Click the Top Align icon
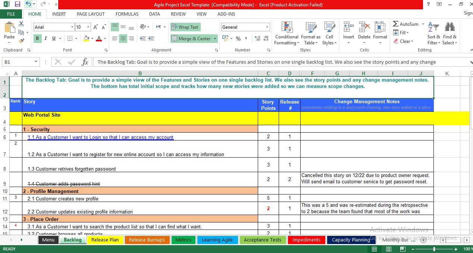The width and height of the screenshot is (473, 253). pyautogui.click(x=115, y=27)
